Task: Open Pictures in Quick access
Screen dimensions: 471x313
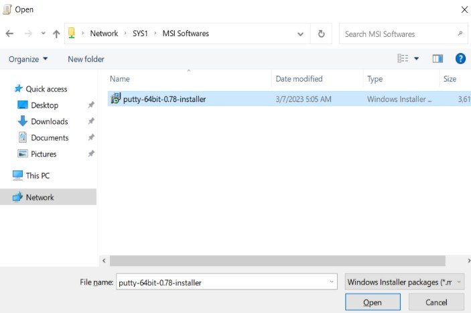Action: [x=44, y=153]
